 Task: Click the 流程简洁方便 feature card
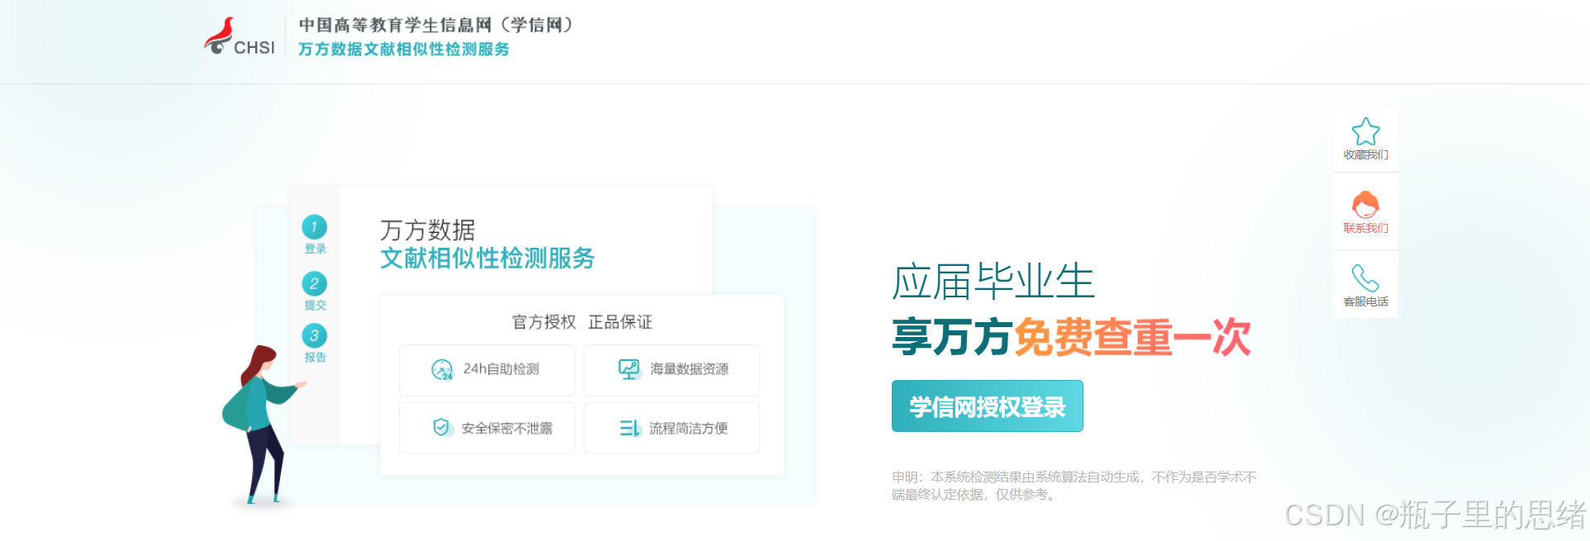(672, 428)
